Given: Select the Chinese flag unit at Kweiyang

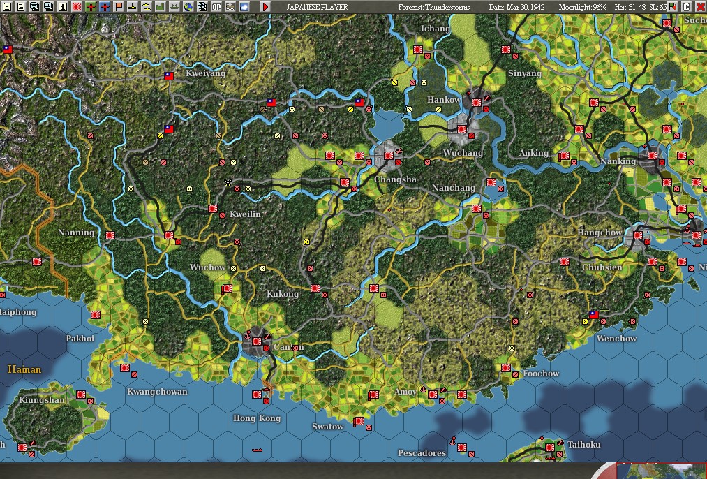Looking at the screenshot, I should pos(169,76).
